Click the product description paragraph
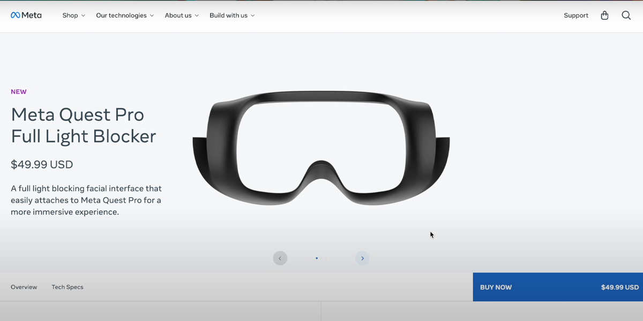 (86, 200)
